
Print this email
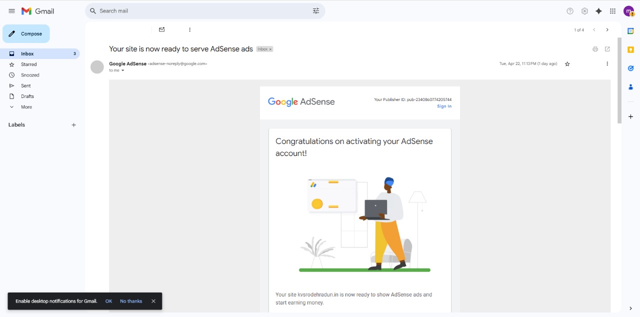595,49
